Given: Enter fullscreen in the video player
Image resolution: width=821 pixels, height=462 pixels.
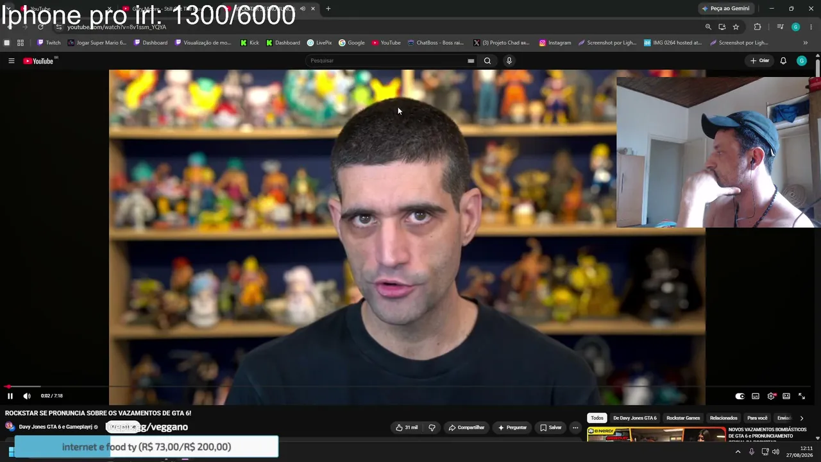Looking at the screenshot, I should coord(802,396).
